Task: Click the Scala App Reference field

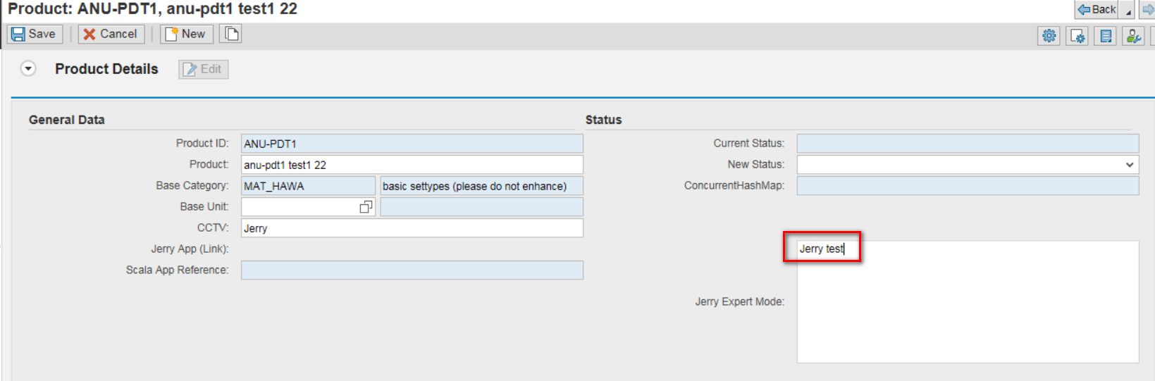Action: click(x=412, y=270)
